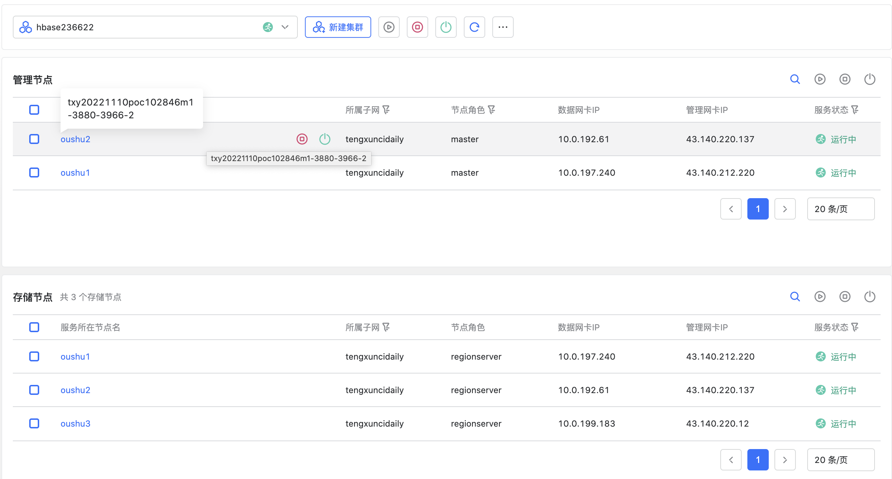Select page 1 in 存储节点 pagination
892x479 pixels.
point(758,460)
